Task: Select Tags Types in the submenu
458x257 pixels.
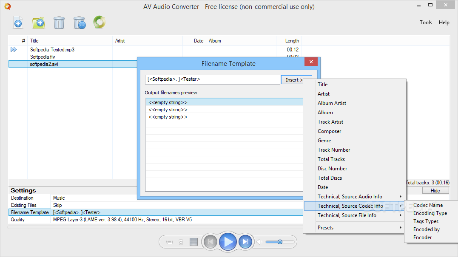Action: point(426,221)
